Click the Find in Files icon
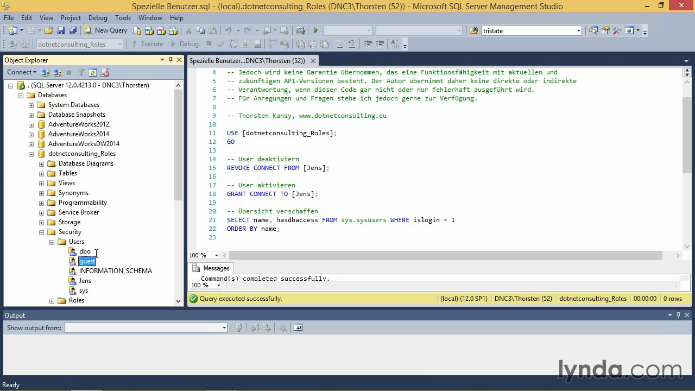Image resolution: width=695 pixels, height=391 pixels. (x=473, y=30)
